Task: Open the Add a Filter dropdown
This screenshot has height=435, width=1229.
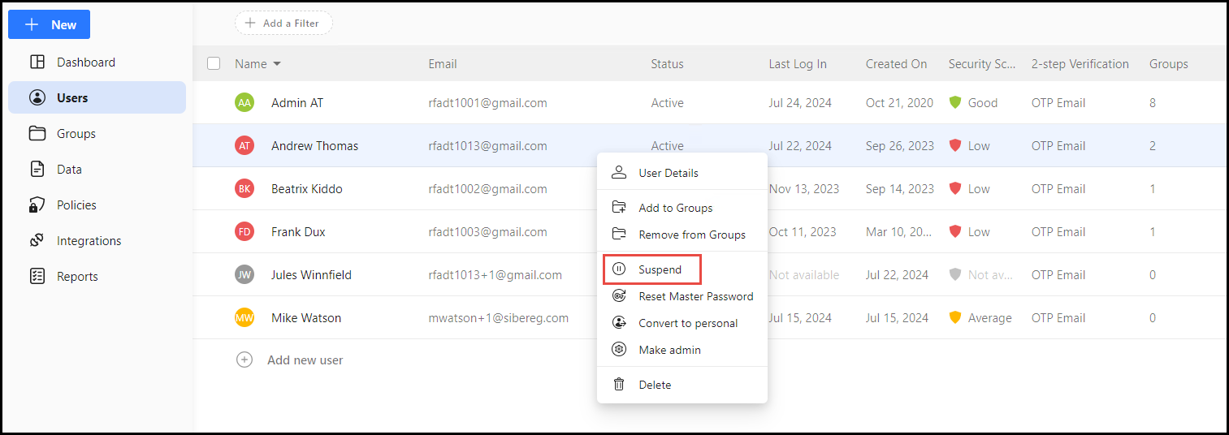Action: pyautogui.click(x=283, y=24)
